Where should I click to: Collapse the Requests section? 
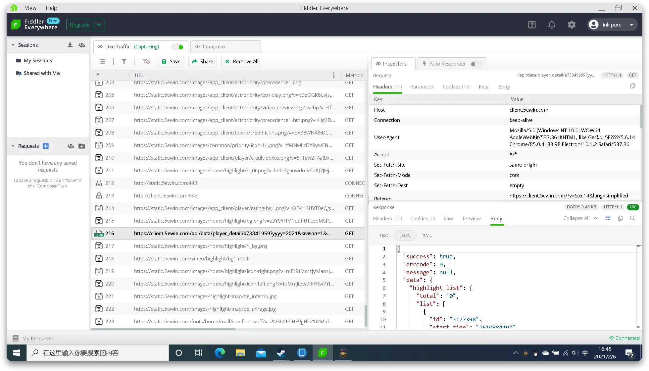[13, 146]
